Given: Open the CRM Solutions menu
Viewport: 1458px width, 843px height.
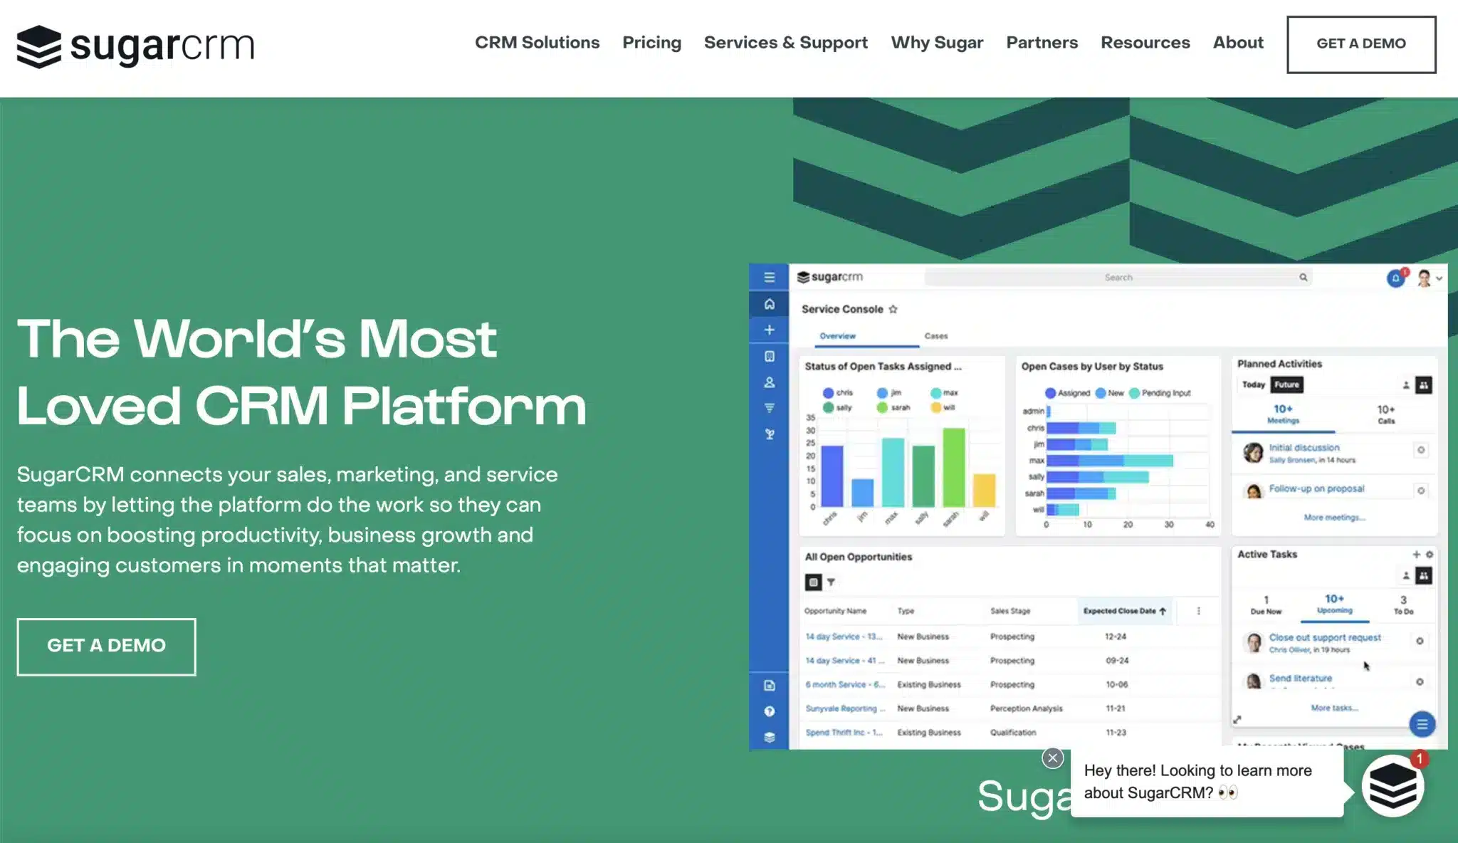Looking at the screenshot, I should click(x=537, y=43).
